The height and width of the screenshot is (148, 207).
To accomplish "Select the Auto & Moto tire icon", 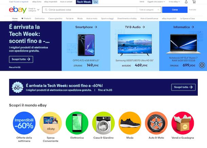I will 156,123.
